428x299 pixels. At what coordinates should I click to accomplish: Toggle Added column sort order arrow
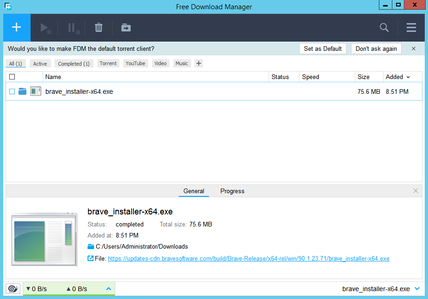pyautogui.click(x=409, y=77)
